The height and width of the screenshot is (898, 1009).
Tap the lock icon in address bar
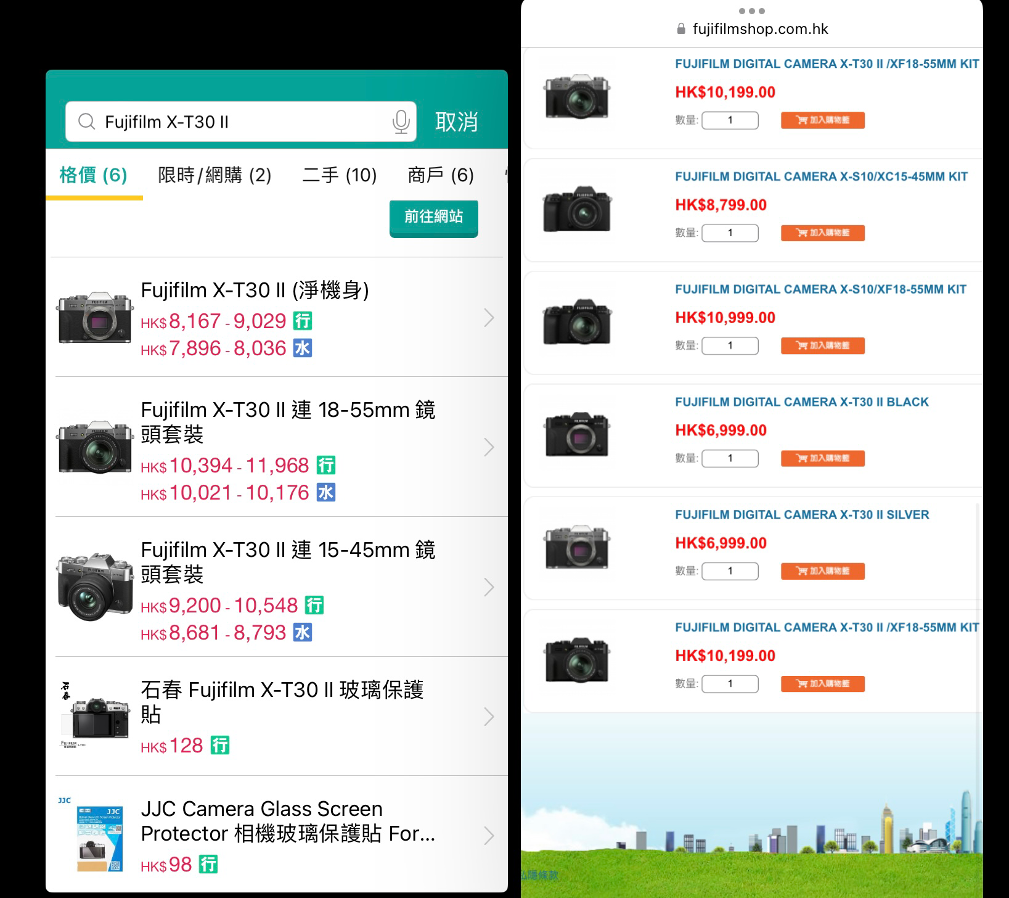coord(681,29)
